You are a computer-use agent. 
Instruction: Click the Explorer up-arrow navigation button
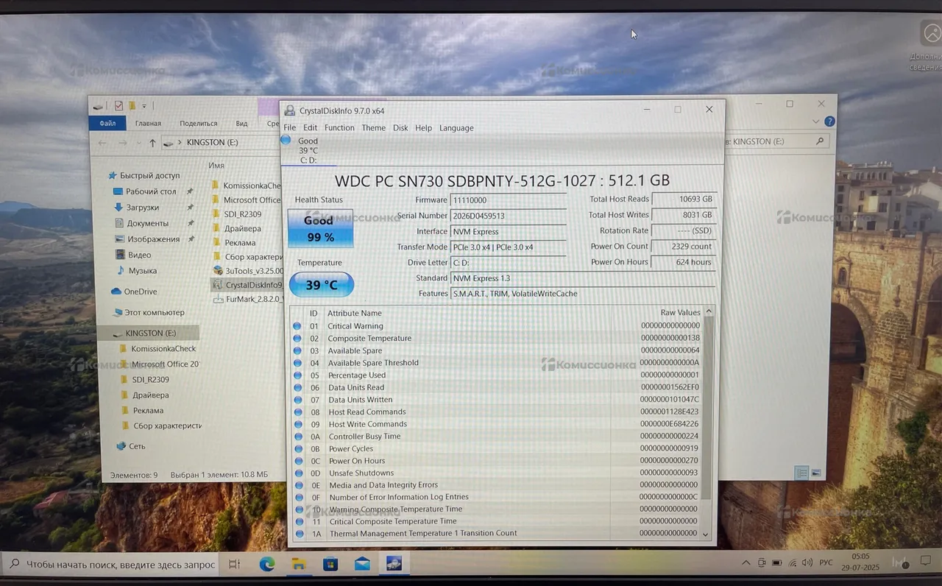[x=152, y=143]
